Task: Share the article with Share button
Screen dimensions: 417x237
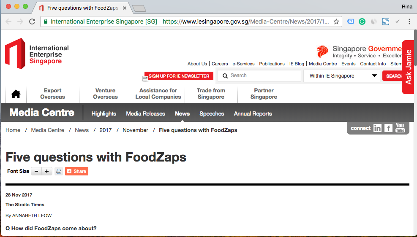Action: pyautogui.click(x=76, y=171)
